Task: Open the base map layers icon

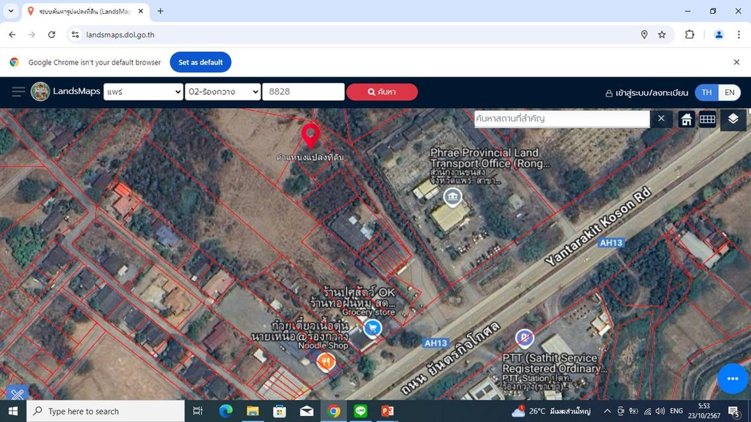Action: pos(732,119)
